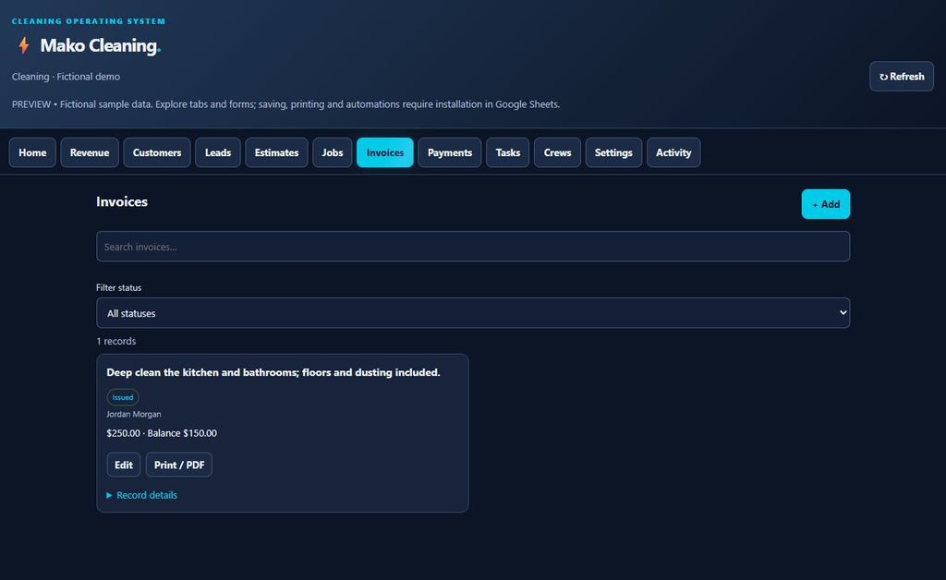Screen dimensions: 946x580
Task: Open the Estimates tab
Action: 276,152
